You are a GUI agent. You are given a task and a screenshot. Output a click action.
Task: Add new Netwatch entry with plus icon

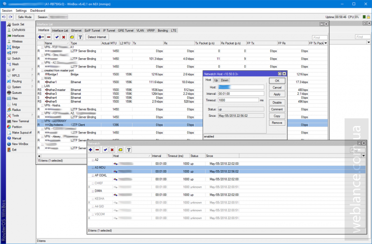pyautogui.click(x=91, y=150)
